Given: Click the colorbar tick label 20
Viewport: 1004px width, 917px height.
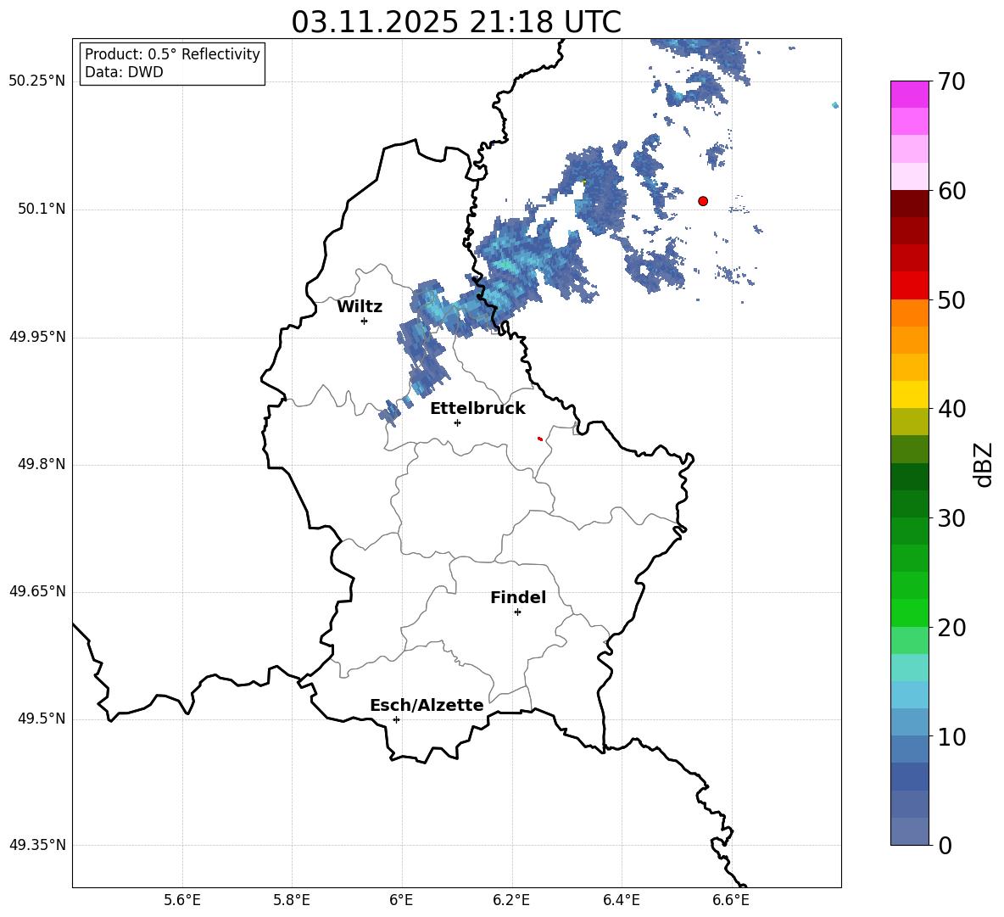Looking at the screenshot, I should tap(952, 628).
